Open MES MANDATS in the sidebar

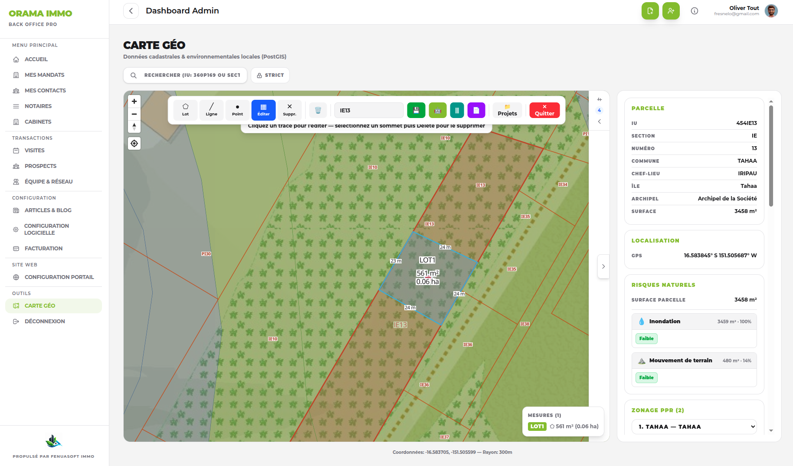[53, 75]
